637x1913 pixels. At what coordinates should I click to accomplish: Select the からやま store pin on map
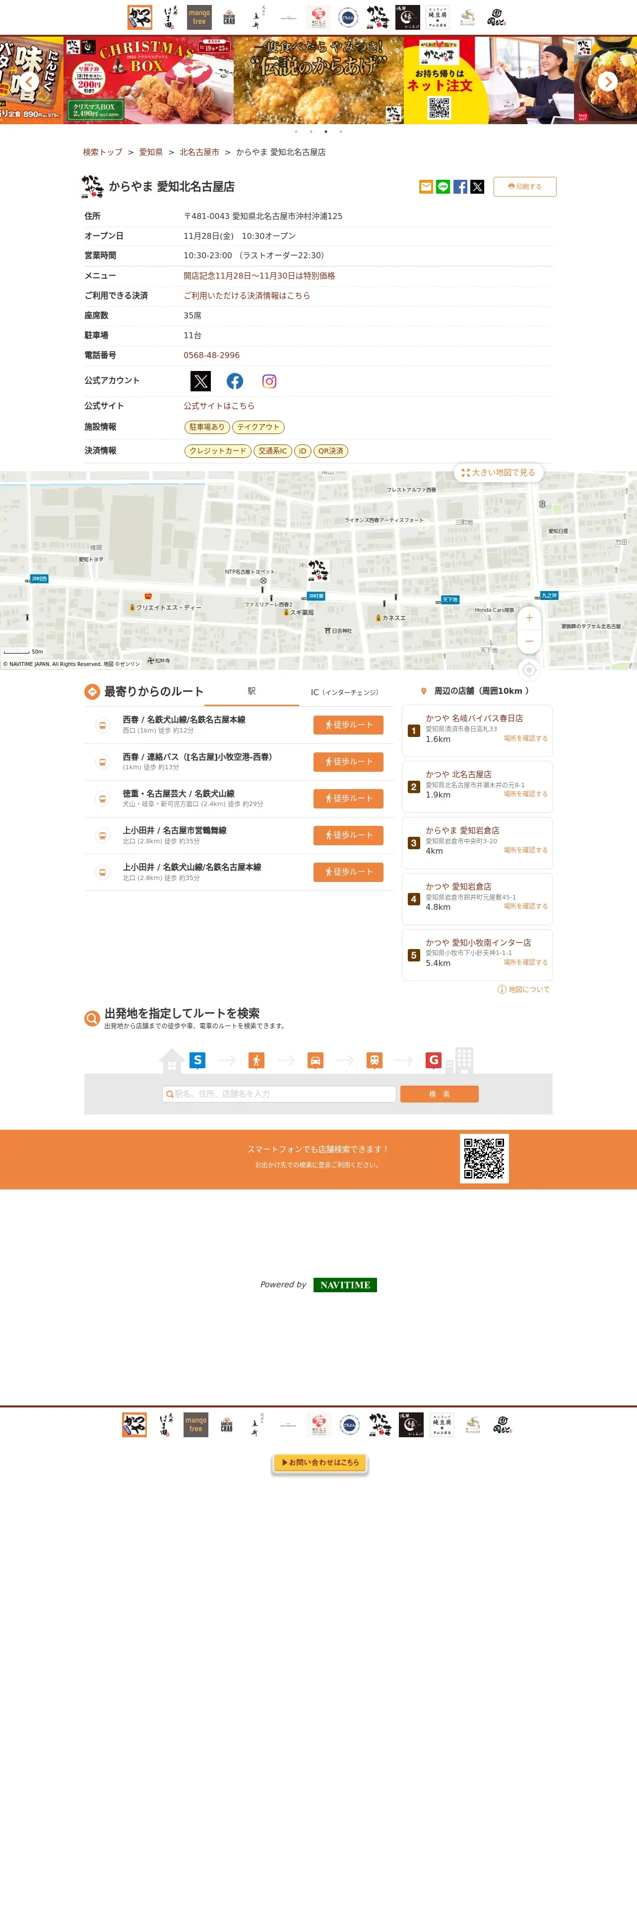318,570
